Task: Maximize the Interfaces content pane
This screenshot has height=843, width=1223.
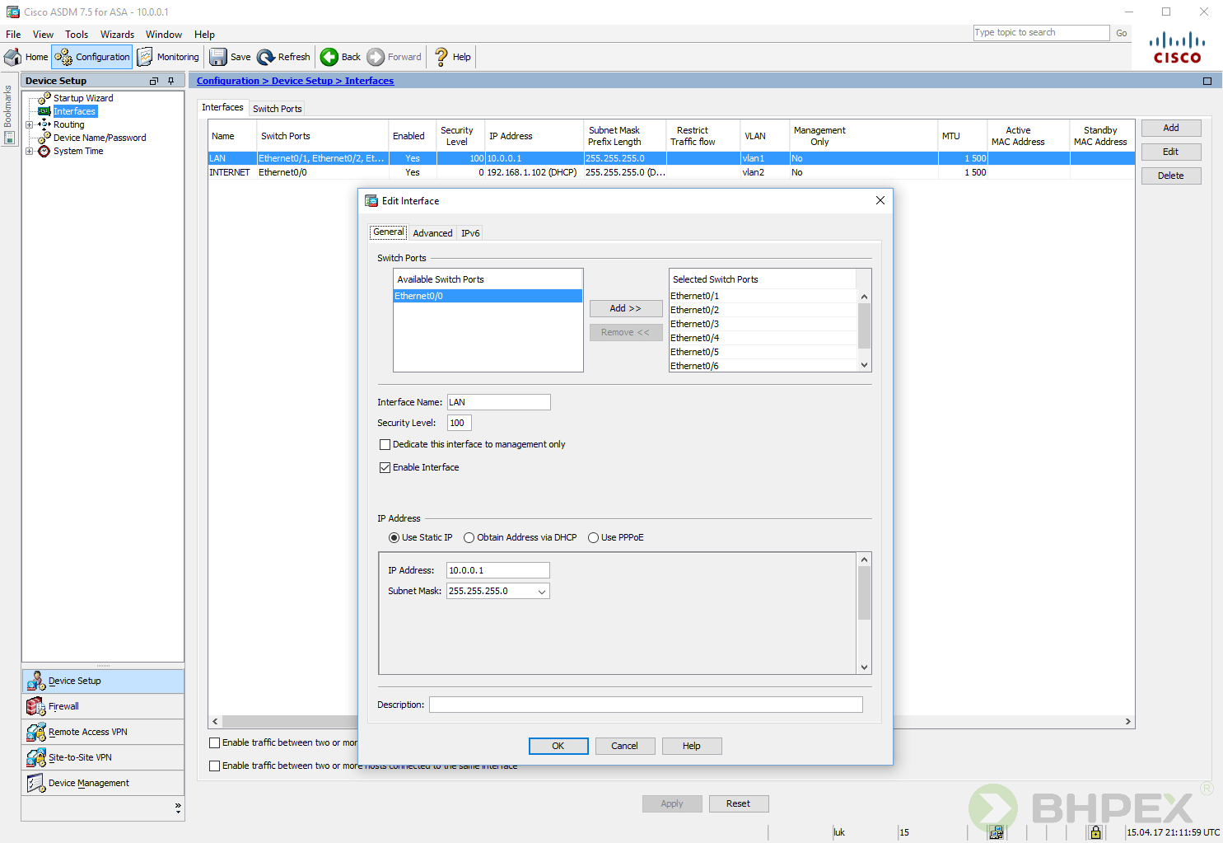Action: [1207, 81]
